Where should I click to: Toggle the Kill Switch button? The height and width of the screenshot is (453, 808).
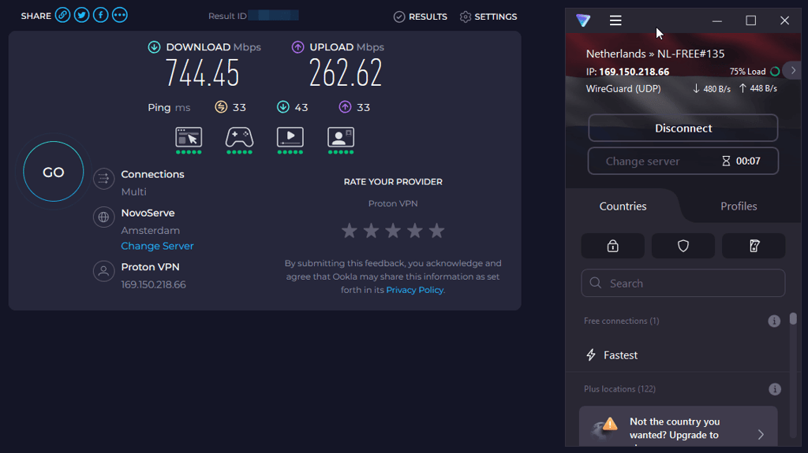[754, 246]
